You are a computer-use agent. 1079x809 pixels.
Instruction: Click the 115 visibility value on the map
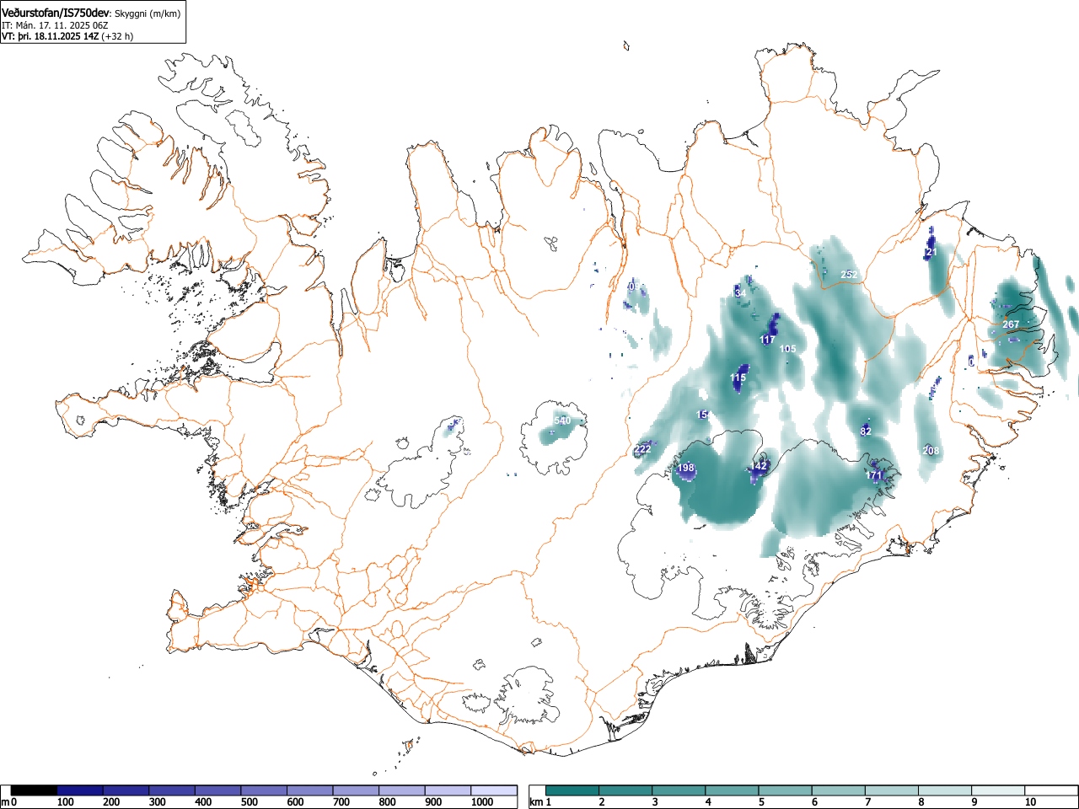click(x=738, y=378)
